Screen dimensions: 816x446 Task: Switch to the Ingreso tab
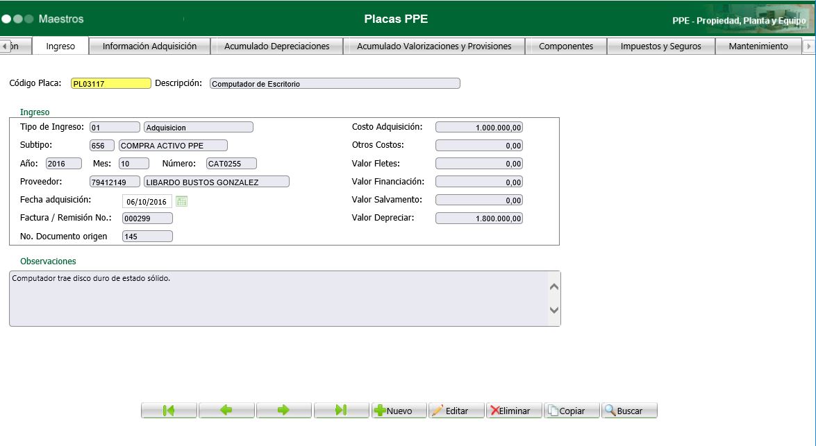tap(60, 46)
